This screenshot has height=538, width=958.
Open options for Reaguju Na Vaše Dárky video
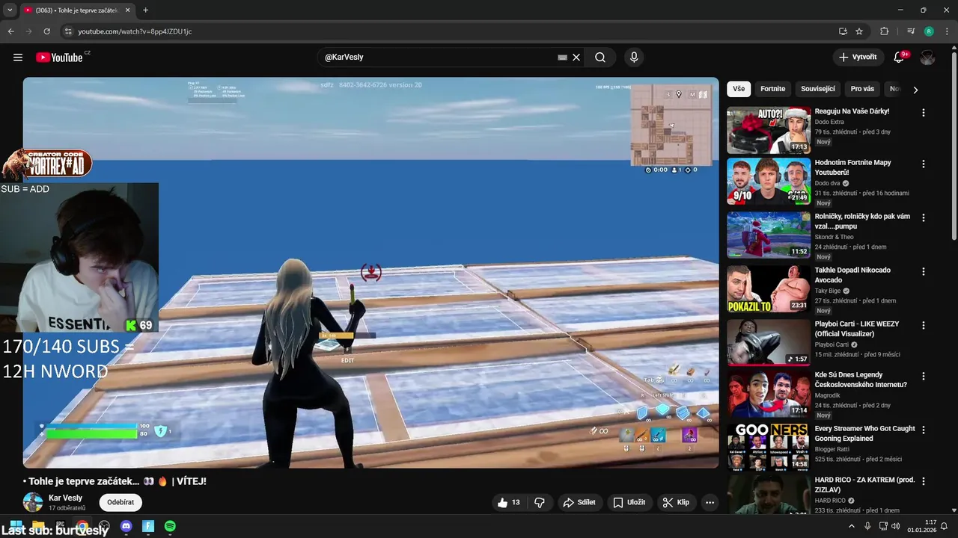923,113
